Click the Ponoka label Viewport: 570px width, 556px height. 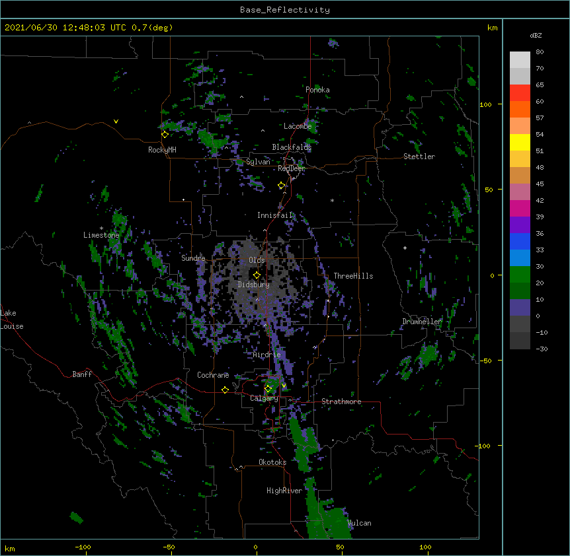point(317,90)
